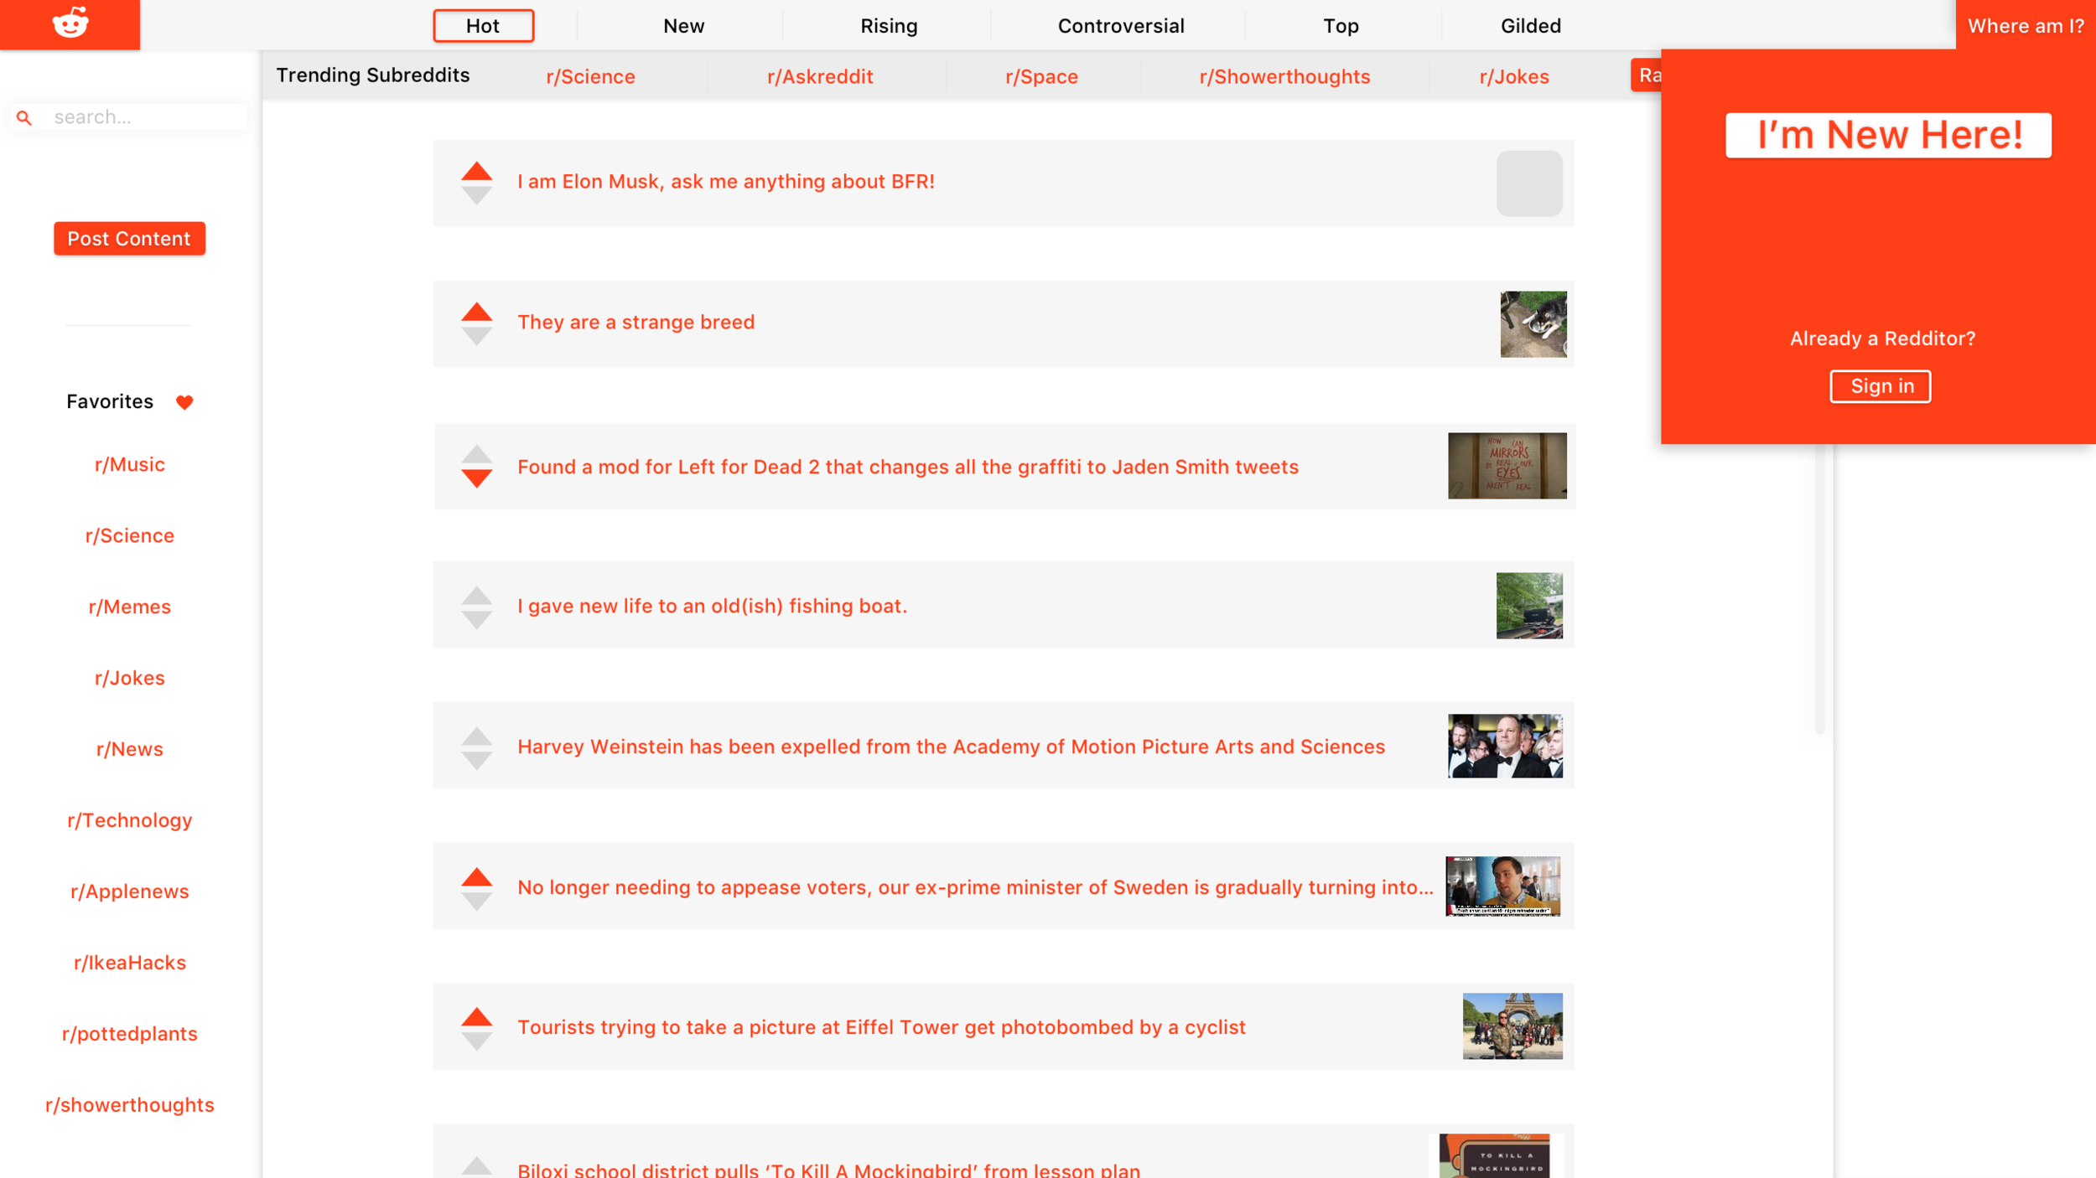Upvote the Harvey Weinstein post

476,736
